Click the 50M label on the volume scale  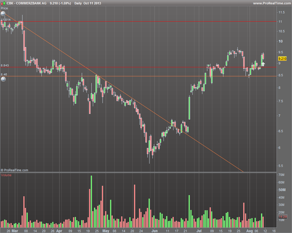282,190
